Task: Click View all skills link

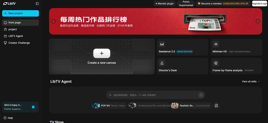Action: (251, 81)
